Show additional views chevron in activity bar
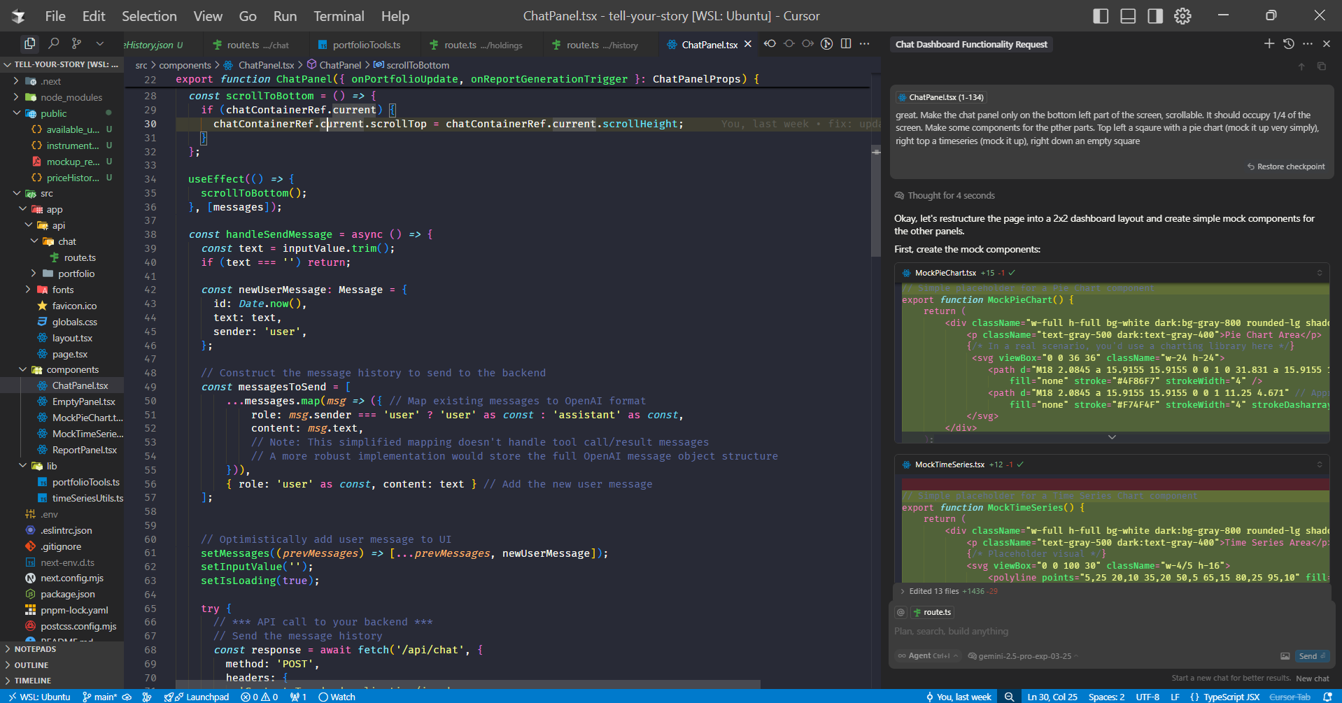The height and width of the screenshot is (703, 1342). point(99,43)
